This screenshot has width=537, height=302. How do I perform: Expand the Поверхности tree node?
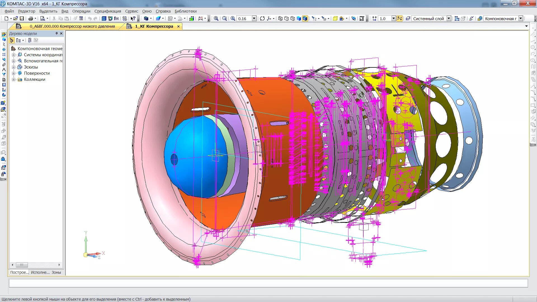tap(13, 73)
